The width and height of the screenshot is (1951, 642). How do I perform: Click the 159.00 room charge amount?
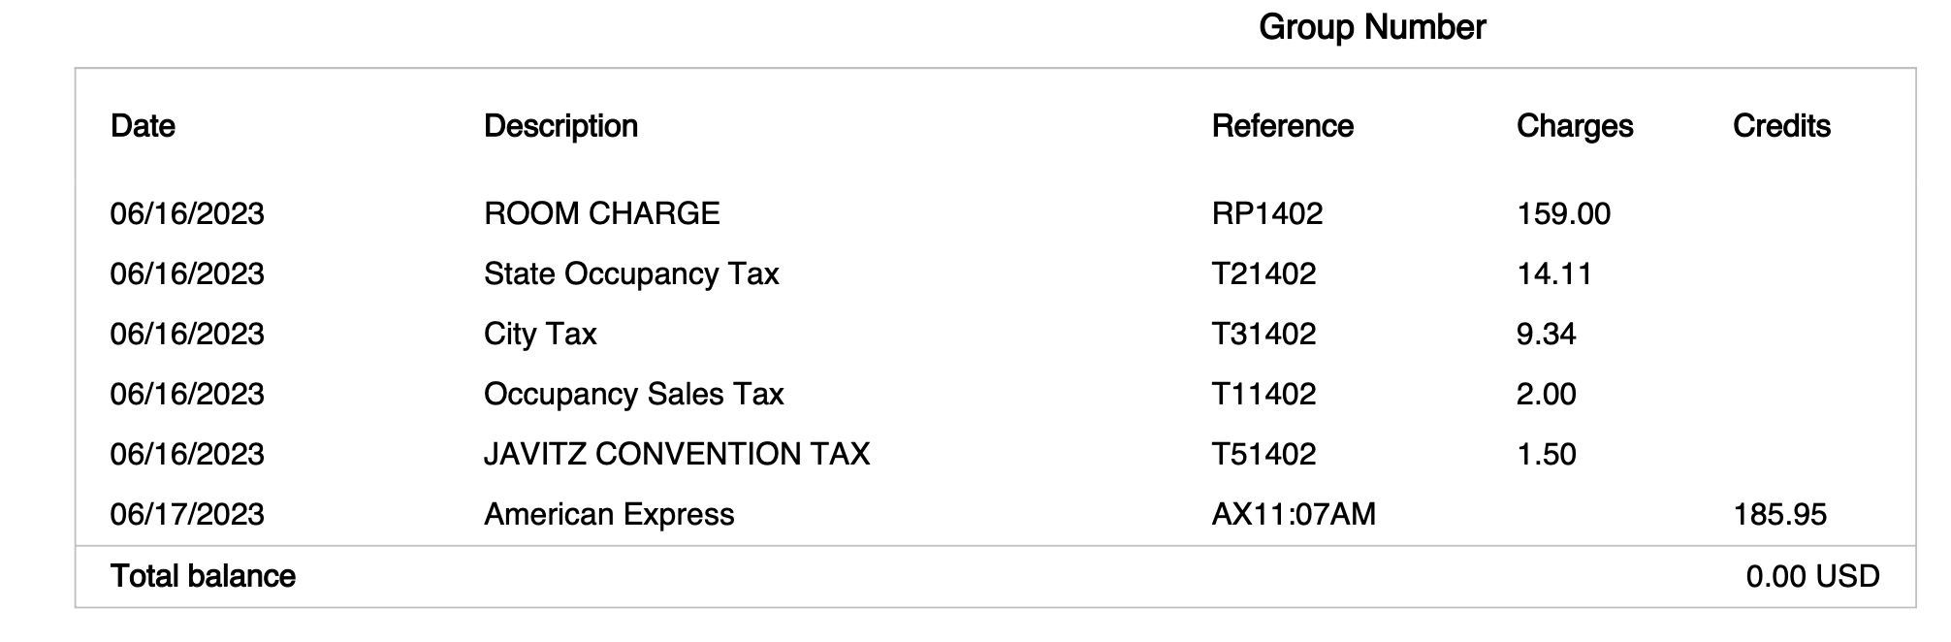pyautogui.click(x=1563, y=213)
